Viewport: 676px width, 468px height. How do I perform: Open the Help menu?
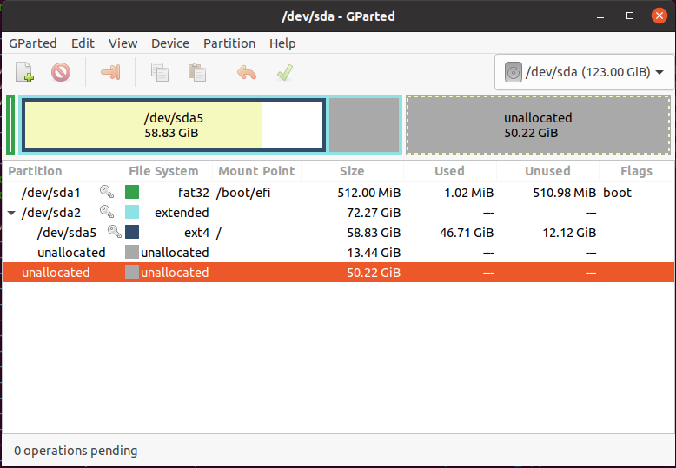282,43
